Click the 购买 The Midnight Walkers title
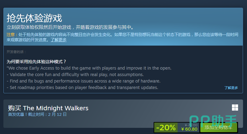The width and height of the screenshot is (247, 134). point(48,108)
